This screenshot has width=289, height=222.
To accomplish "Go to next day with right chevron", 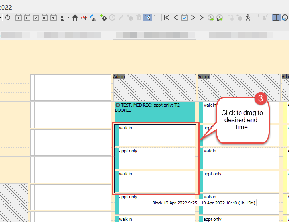I will [193, 18].
